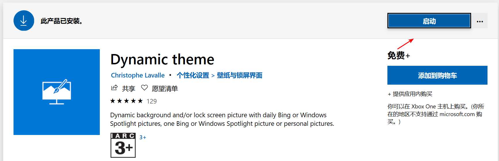
Task: Click the 愿望清单 wishlist label
Action: point(165,88)
